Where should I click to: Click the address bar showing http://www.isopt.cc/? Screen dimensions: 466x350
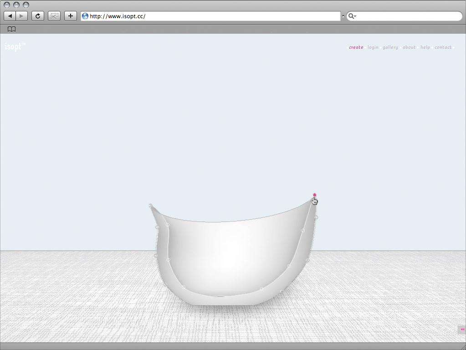[210, 16]
